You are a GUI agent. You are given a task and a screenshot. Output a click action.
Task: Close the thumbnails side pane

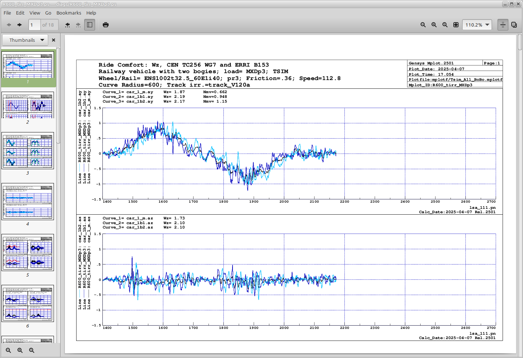54,40
